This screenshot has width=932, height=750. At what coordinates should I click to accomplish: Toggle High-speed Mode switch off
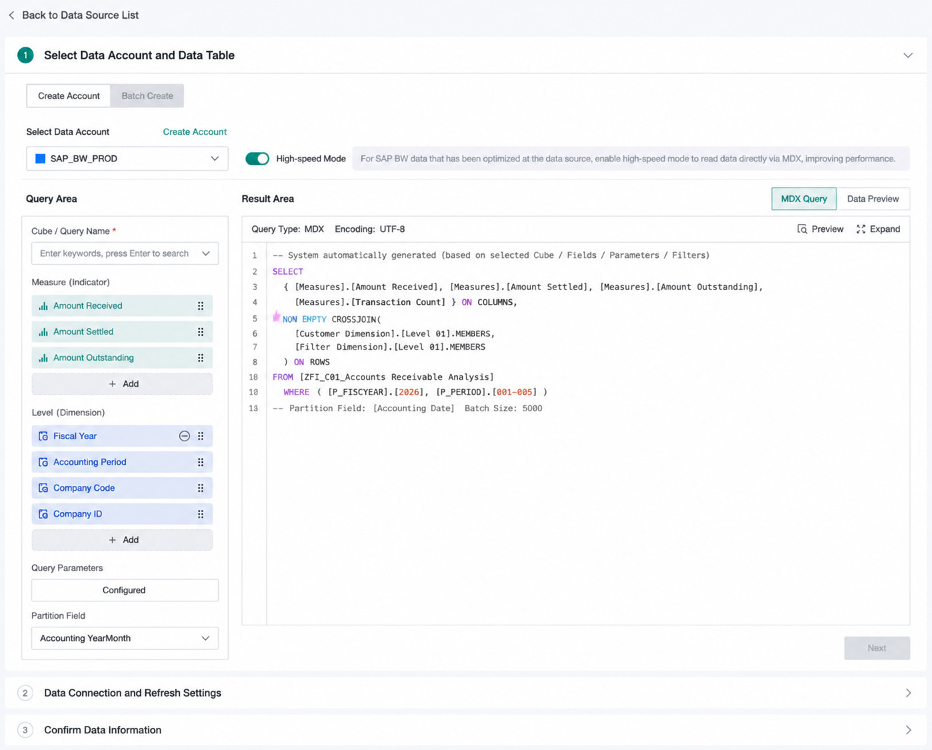point(257,159)
